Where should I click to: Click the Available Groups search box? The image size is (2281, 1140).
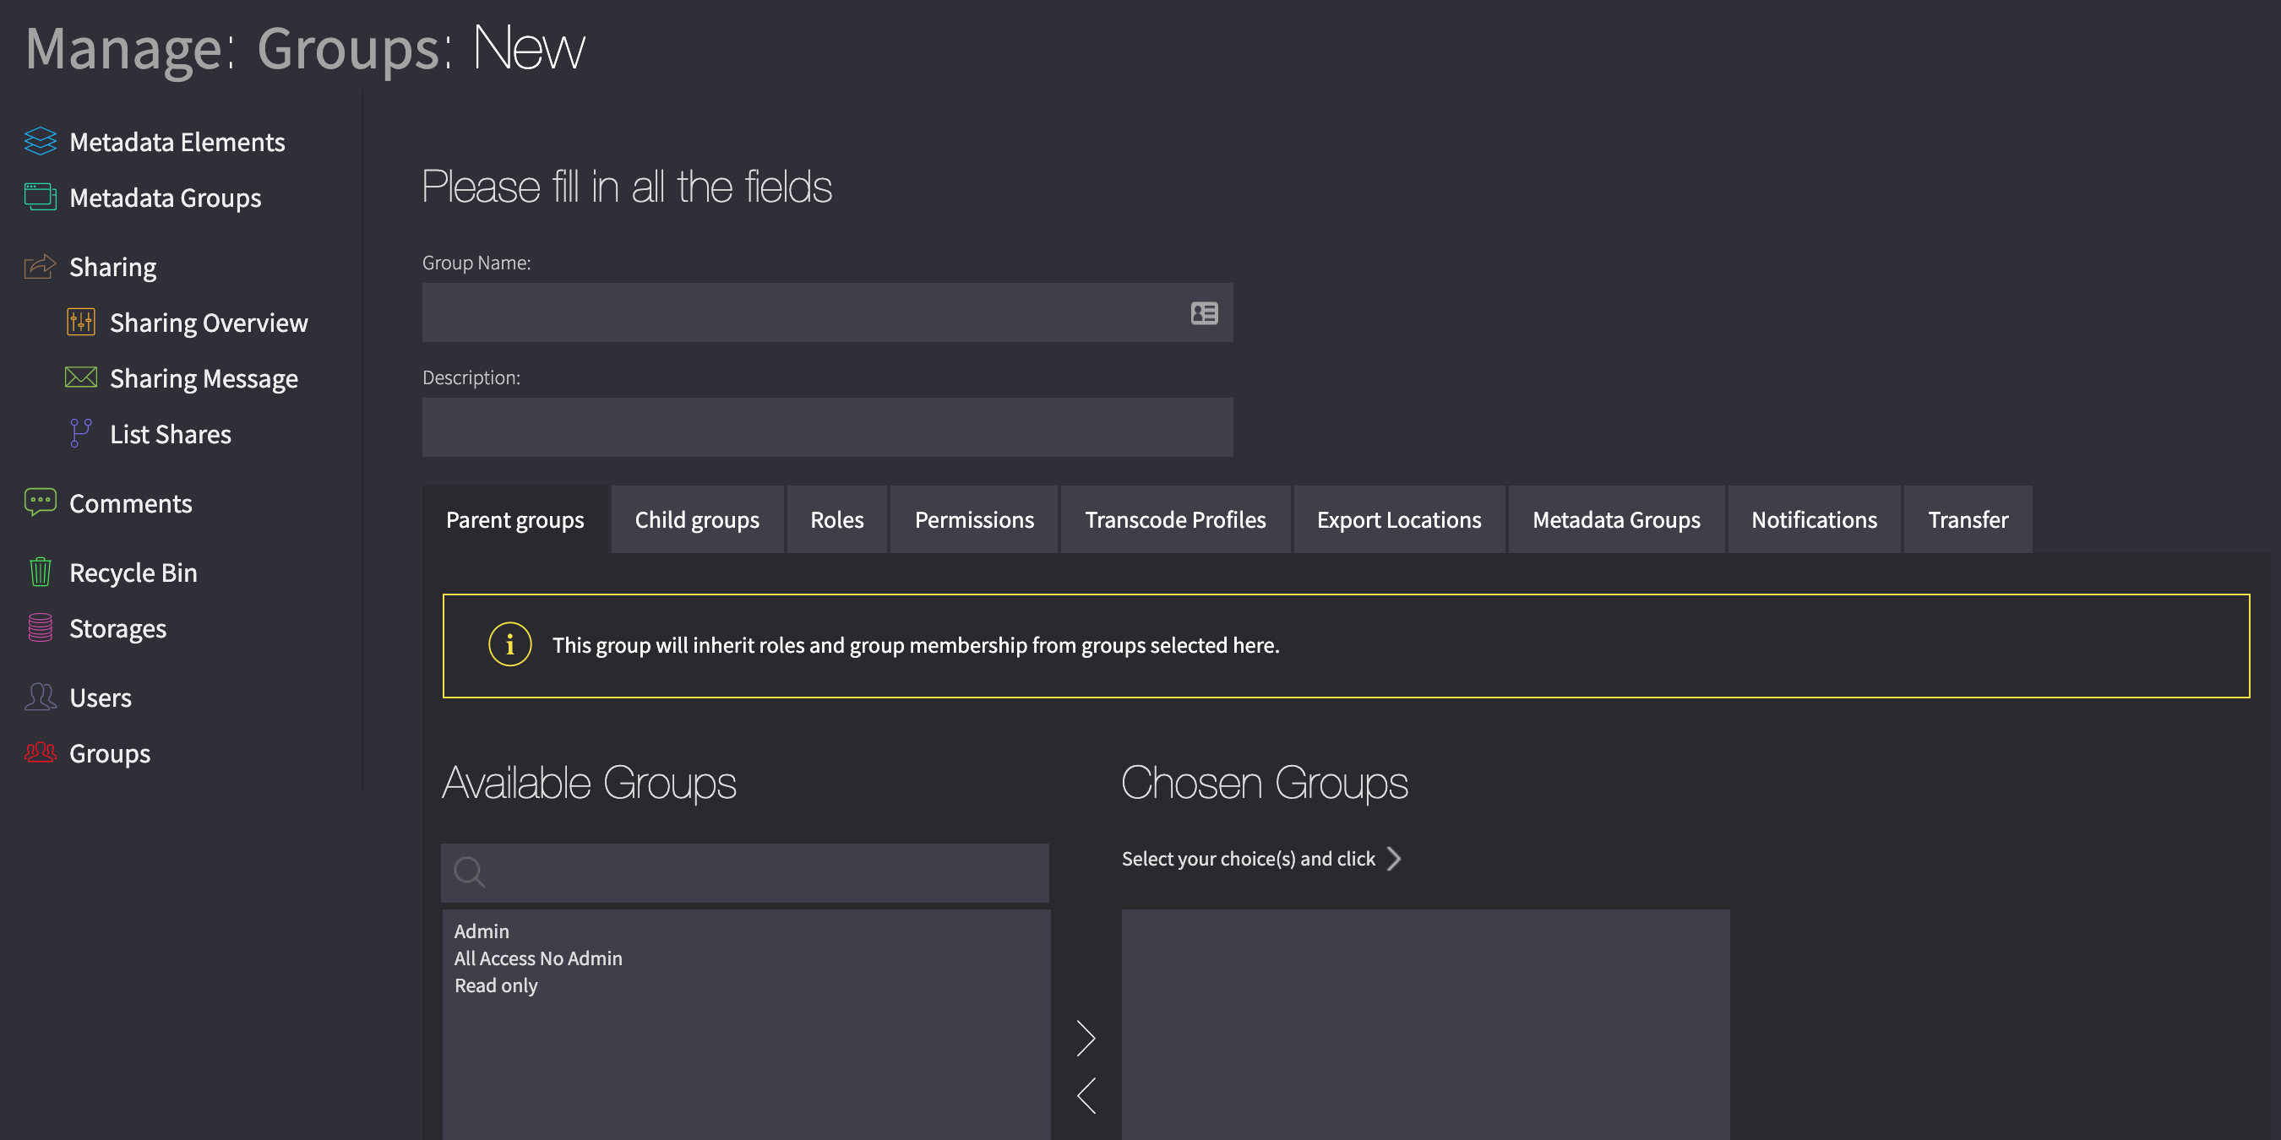[x=744, y=872]
